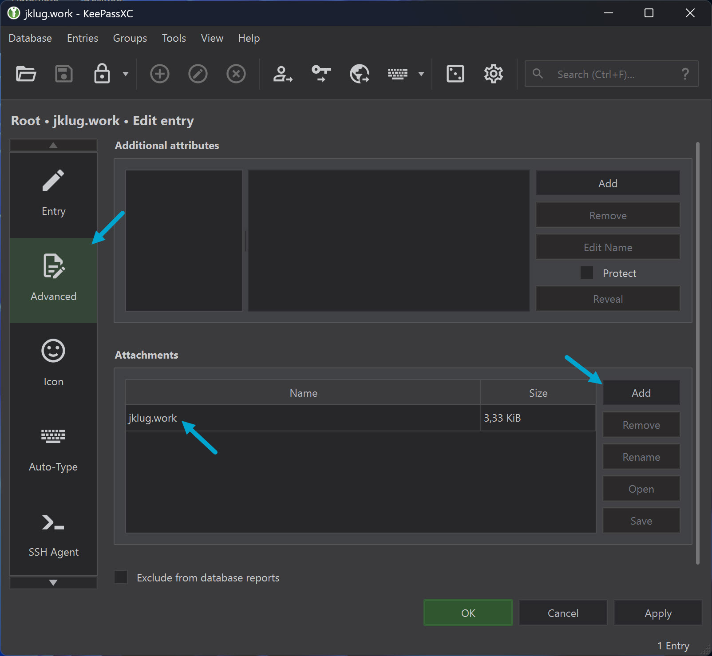The height and width of the screenshot is (656, 712).
Task: Copy URL globe toolbar icon
Action: pos(360,74)
